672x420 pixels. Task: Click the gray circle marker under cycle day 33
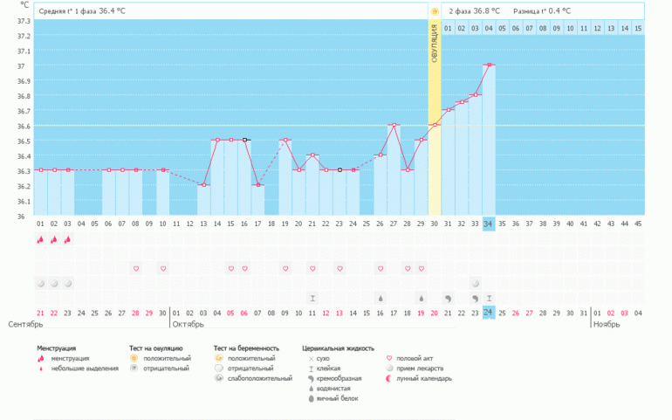pos(476,283)
